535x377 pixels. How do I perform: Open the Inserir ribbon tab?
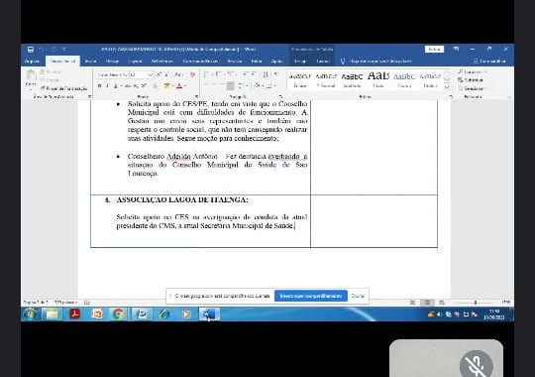[90, 62]
